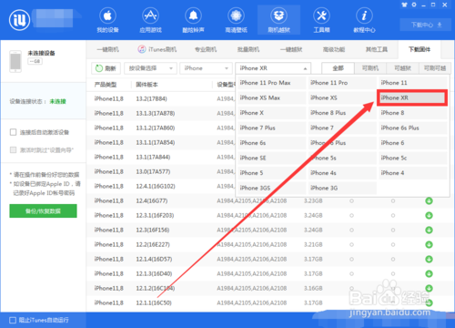455x328 pixels.
Task: Select the 可越狱 filter tab
Action: [x=402, y=68]
